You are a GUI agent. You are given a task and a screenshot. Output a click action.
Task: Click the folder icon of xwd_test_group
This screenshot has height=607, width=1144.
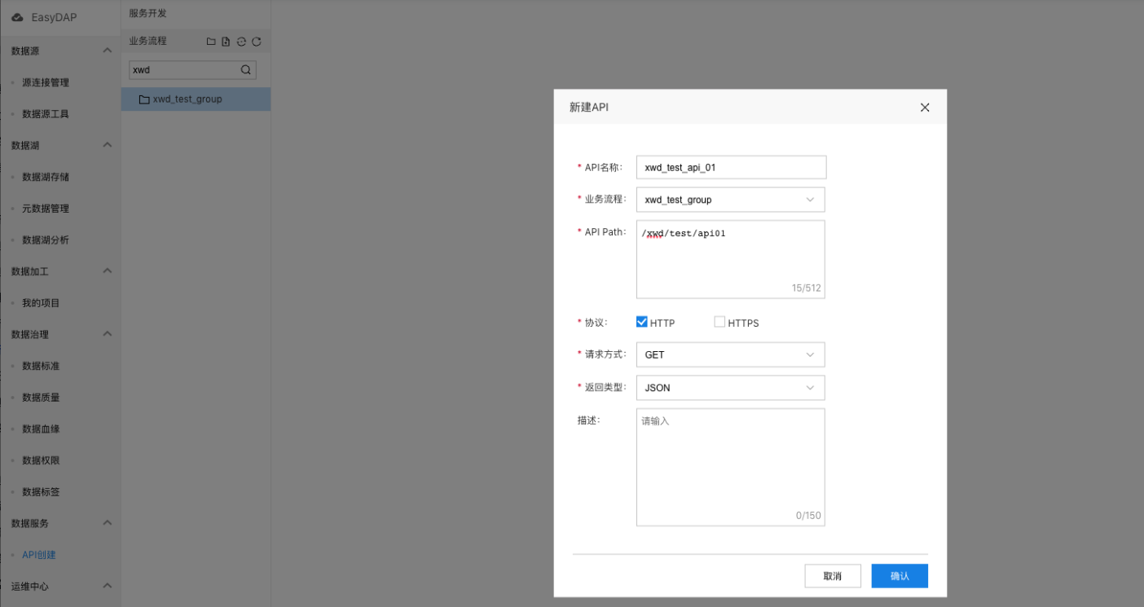coord(144,99)
